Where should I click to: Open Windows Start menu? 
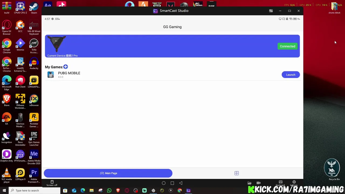tap(4, 190)
